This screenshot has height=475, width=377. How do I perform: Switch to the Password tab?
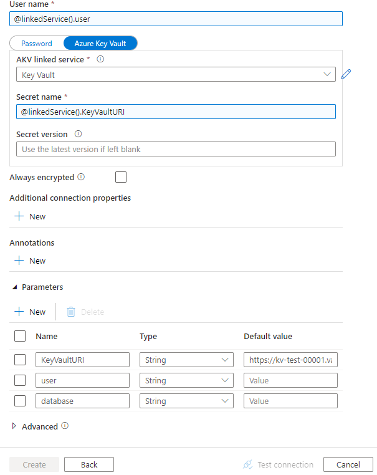pos(37,44)
